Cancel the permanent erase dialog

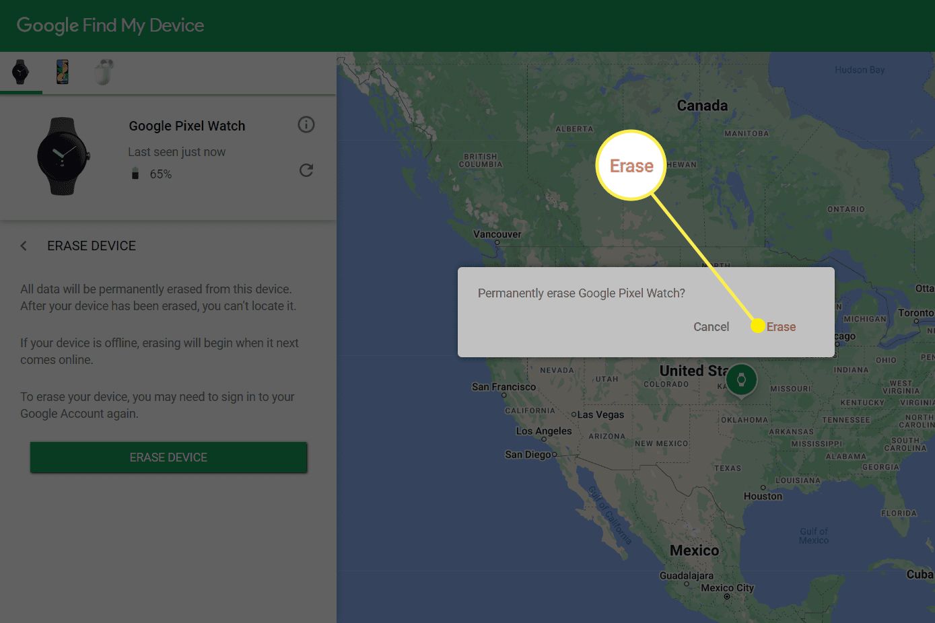[711, 327]
